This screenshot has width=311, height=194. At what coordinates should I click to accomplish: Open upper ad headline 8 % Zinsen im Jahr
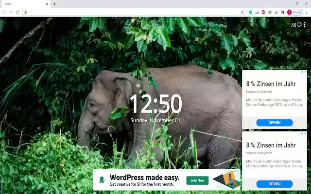[x=271, y=84]
